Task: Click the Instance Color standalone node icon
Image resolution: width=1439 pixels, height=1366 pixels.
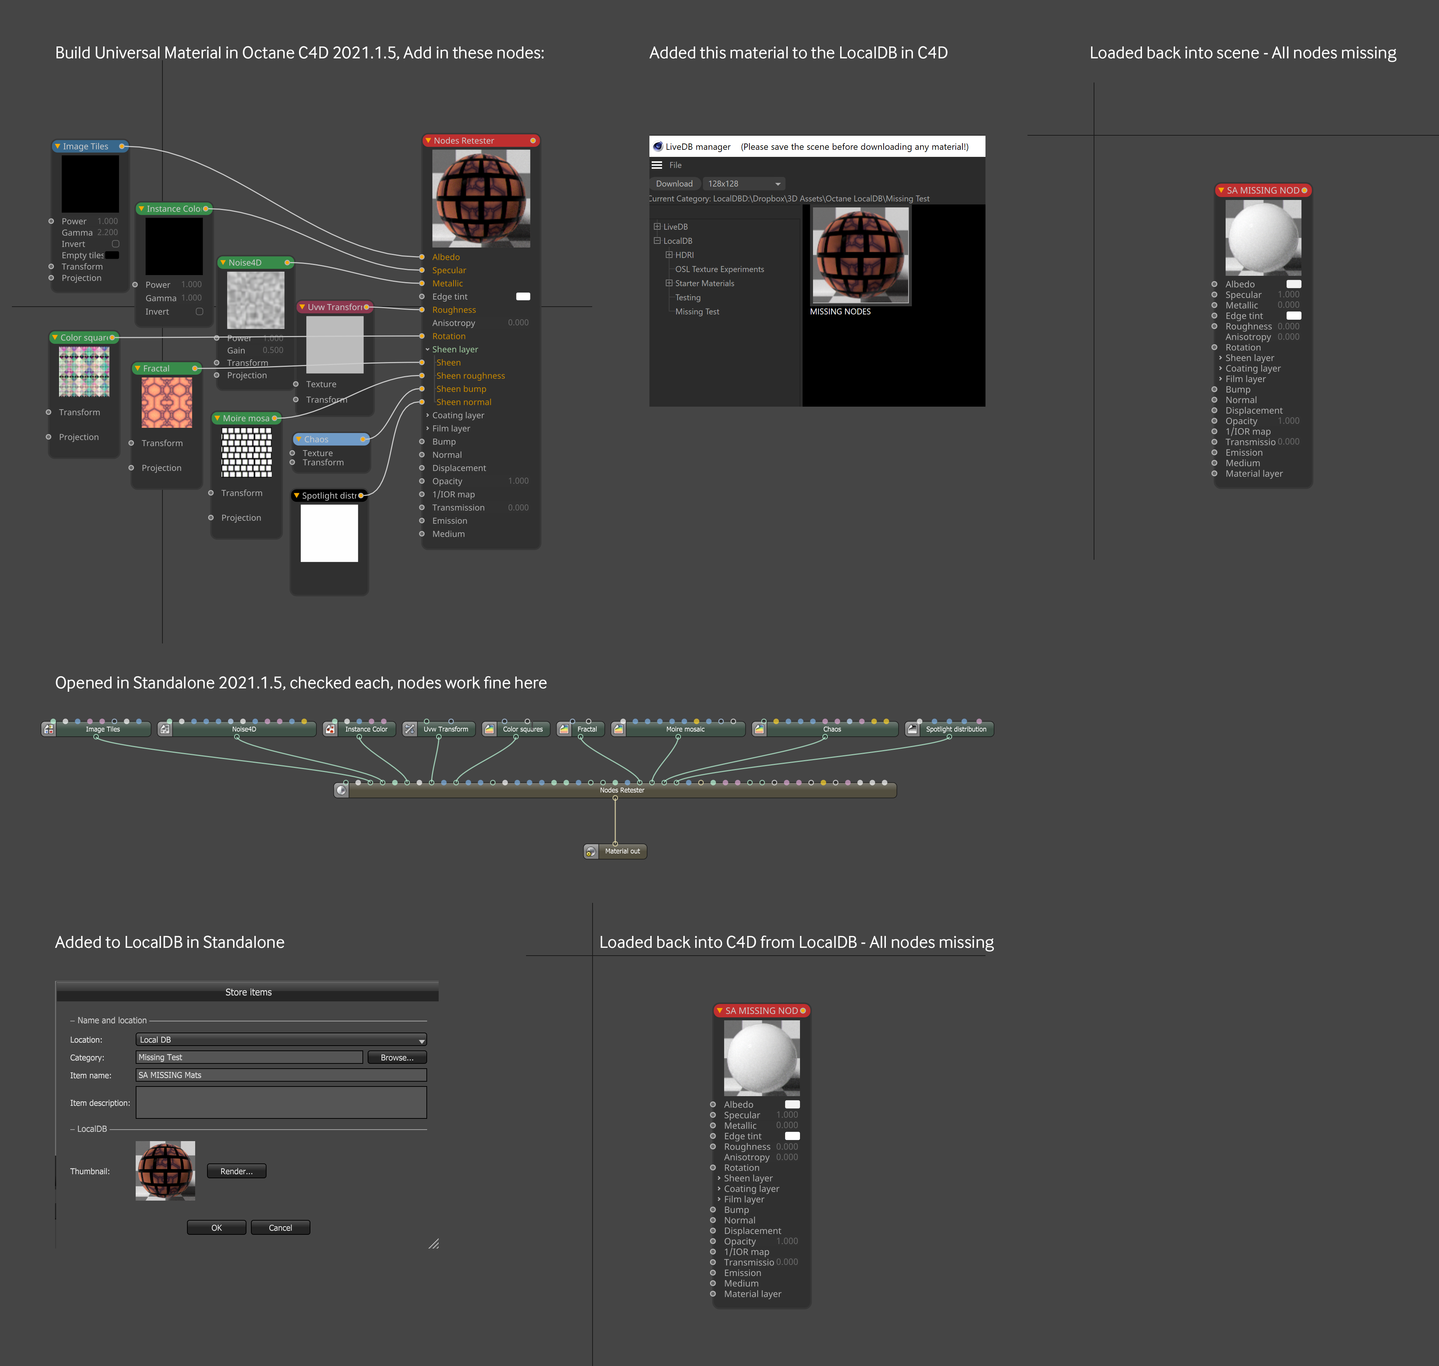Action: point(330,729)
